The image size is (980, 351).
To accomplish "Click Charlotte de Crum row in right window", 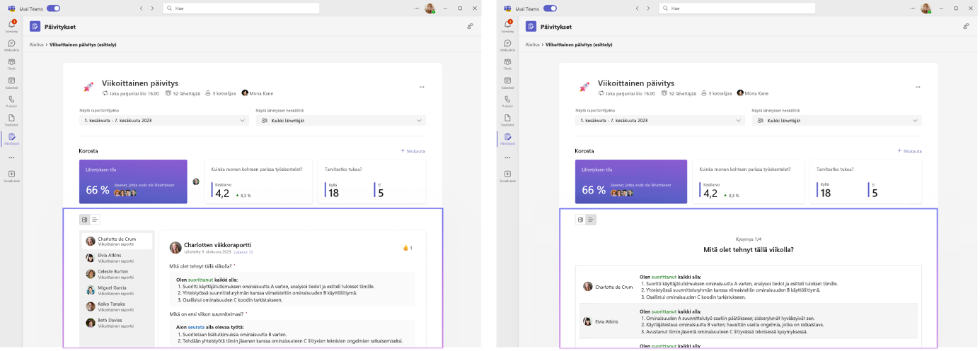I will (749, 286).
